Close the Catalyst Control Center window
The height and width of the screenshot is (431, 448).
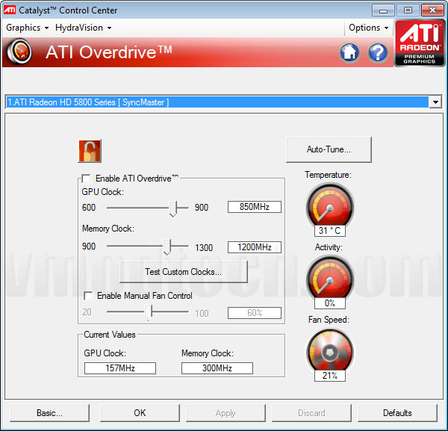(432, 10)
